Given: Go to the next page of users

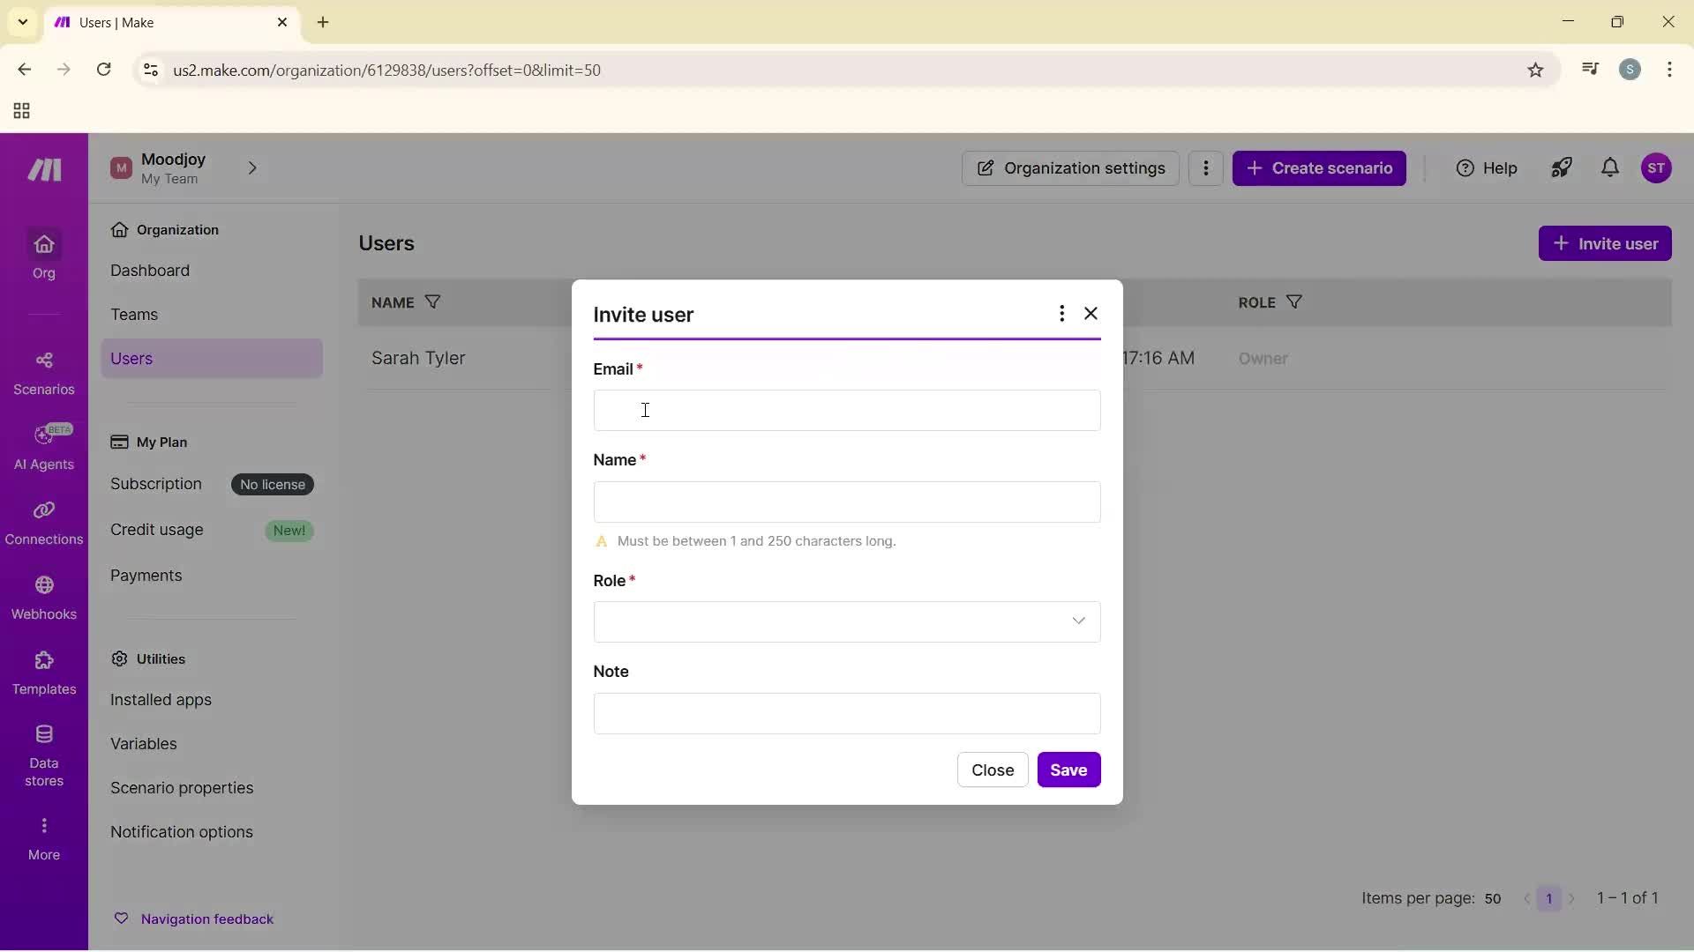Looking at the screenshot, I should click(1574, 898).
